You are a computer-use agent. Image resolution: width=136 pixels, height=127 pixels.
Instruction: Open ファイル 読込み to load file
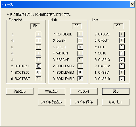[52, 102]
